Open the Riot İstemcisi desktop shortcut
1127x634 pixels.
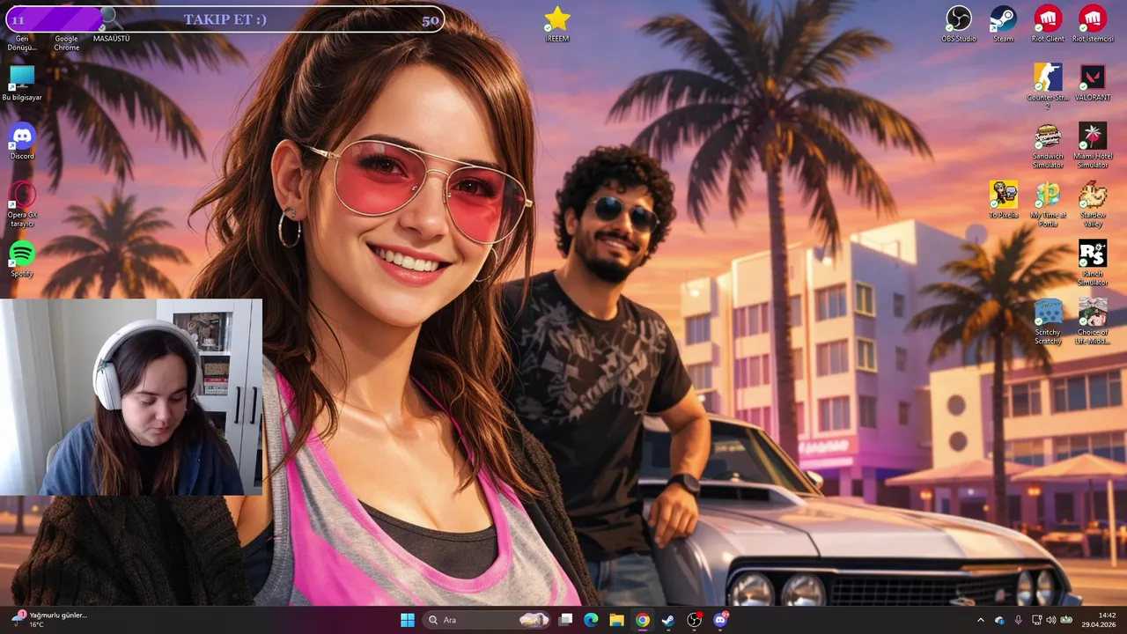click(1093, 24)
